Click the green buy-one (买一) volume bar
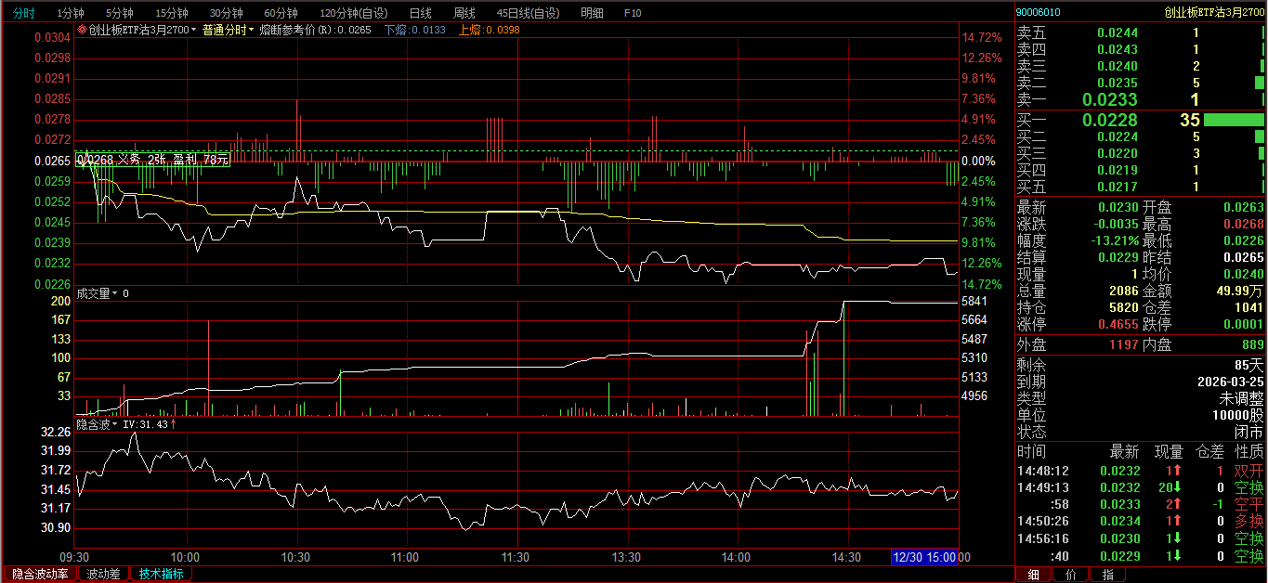This screenshot has height=583, width=1268. (1234, 120)
